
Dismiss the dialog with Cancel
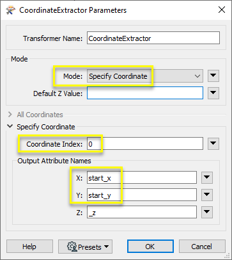coord(202,247)
